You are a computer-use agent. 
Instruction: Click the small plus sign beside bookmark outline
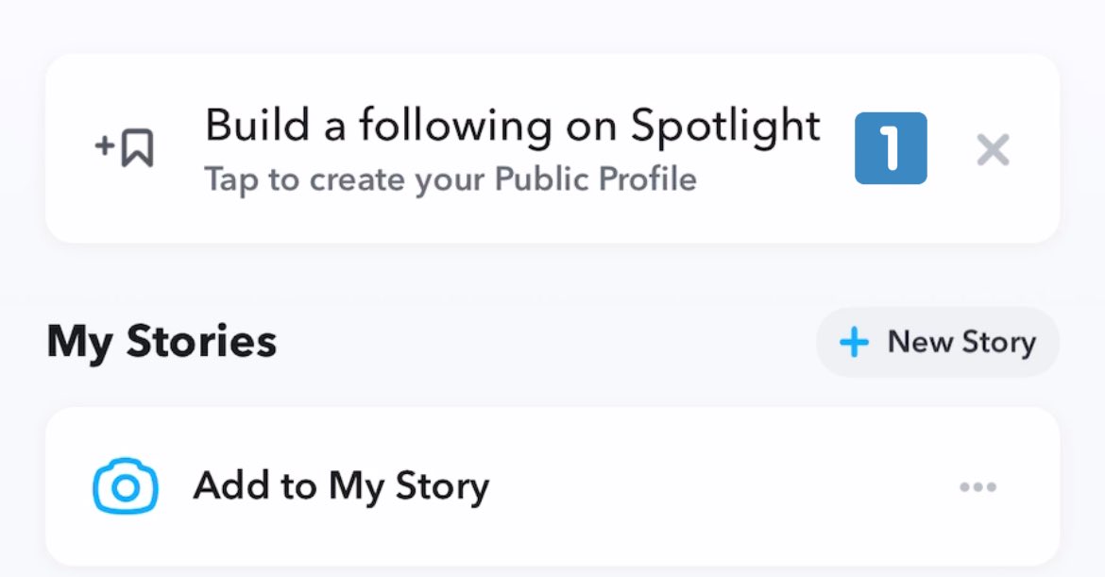tap(104, 145)
